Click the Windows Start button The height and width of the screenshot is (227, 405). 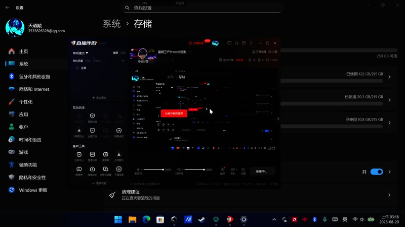pyautogui.click(x=118, y=219)
